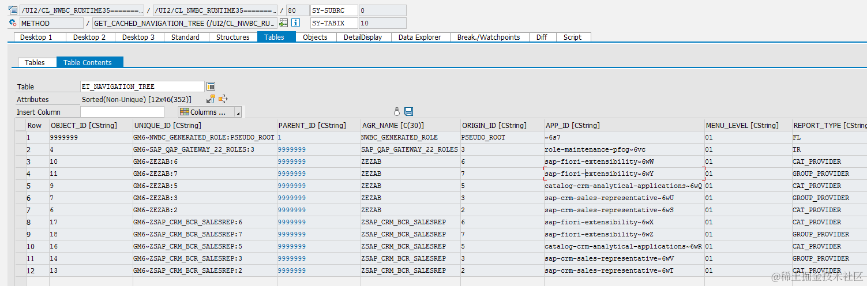Click OBJECT_ID cell 18
This screenshot has width=867, height=286.
click(91, 234)
